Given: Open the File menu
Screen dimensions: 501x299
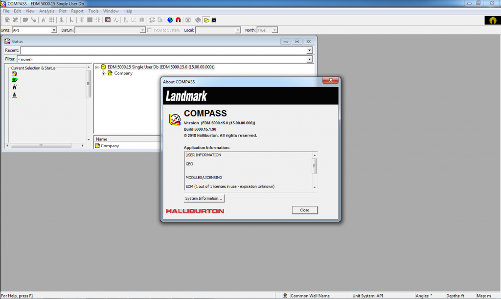Looking at the screenshot, I should click(6, 11).
